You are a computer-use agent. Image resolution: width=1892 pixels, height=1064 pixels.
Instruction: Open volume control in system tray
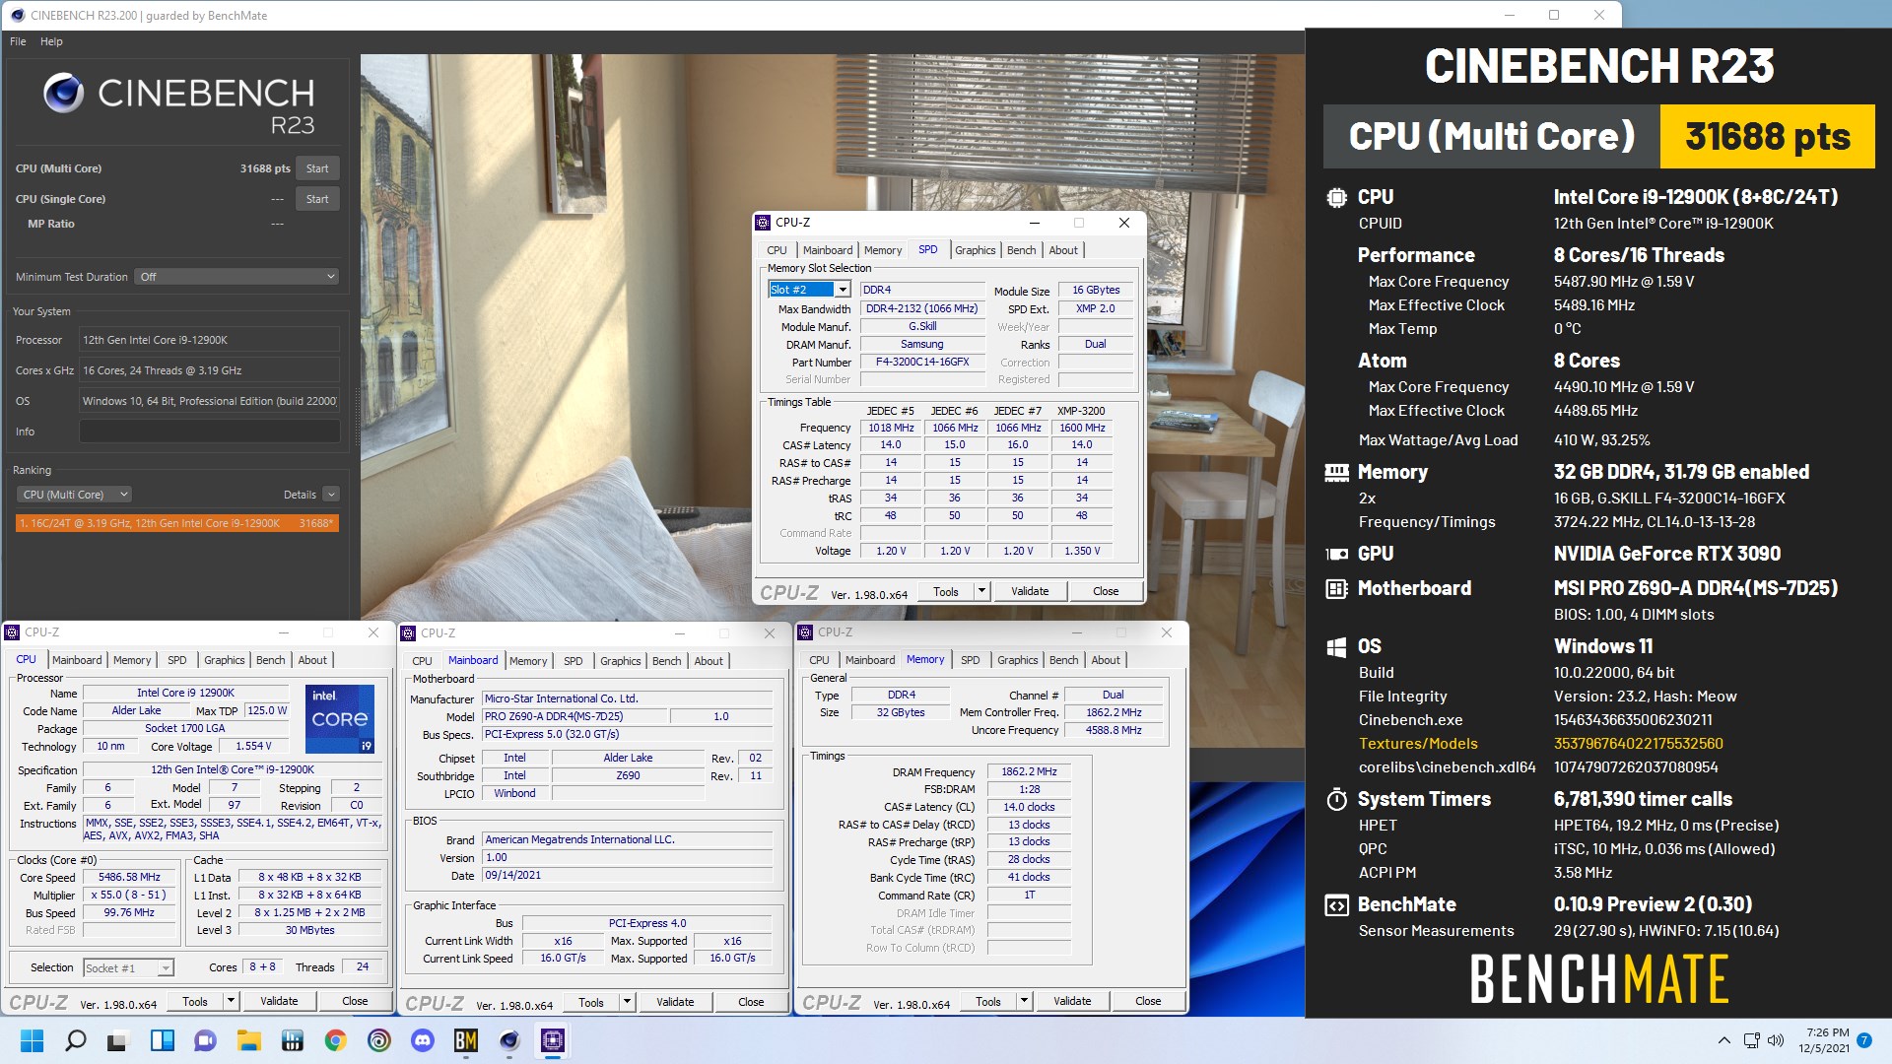[1776, 1040]
